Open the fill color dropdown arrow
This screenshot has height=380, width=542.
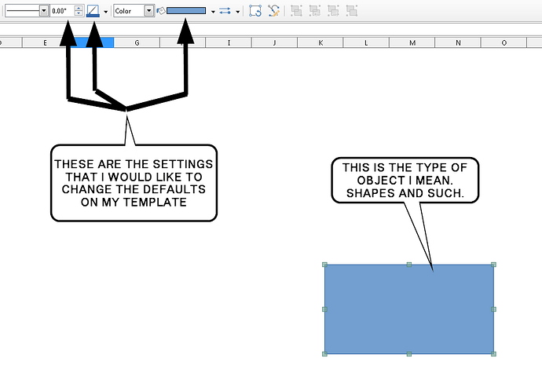tap(213, 12)
